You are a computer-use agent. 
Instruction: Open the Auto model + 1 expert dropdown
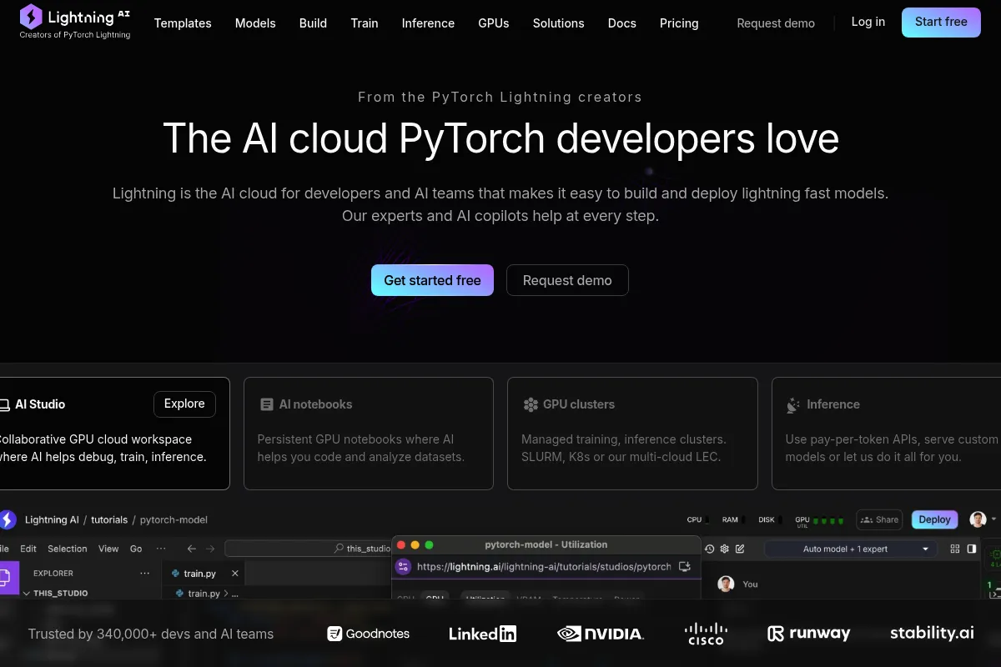click(849, 549)
